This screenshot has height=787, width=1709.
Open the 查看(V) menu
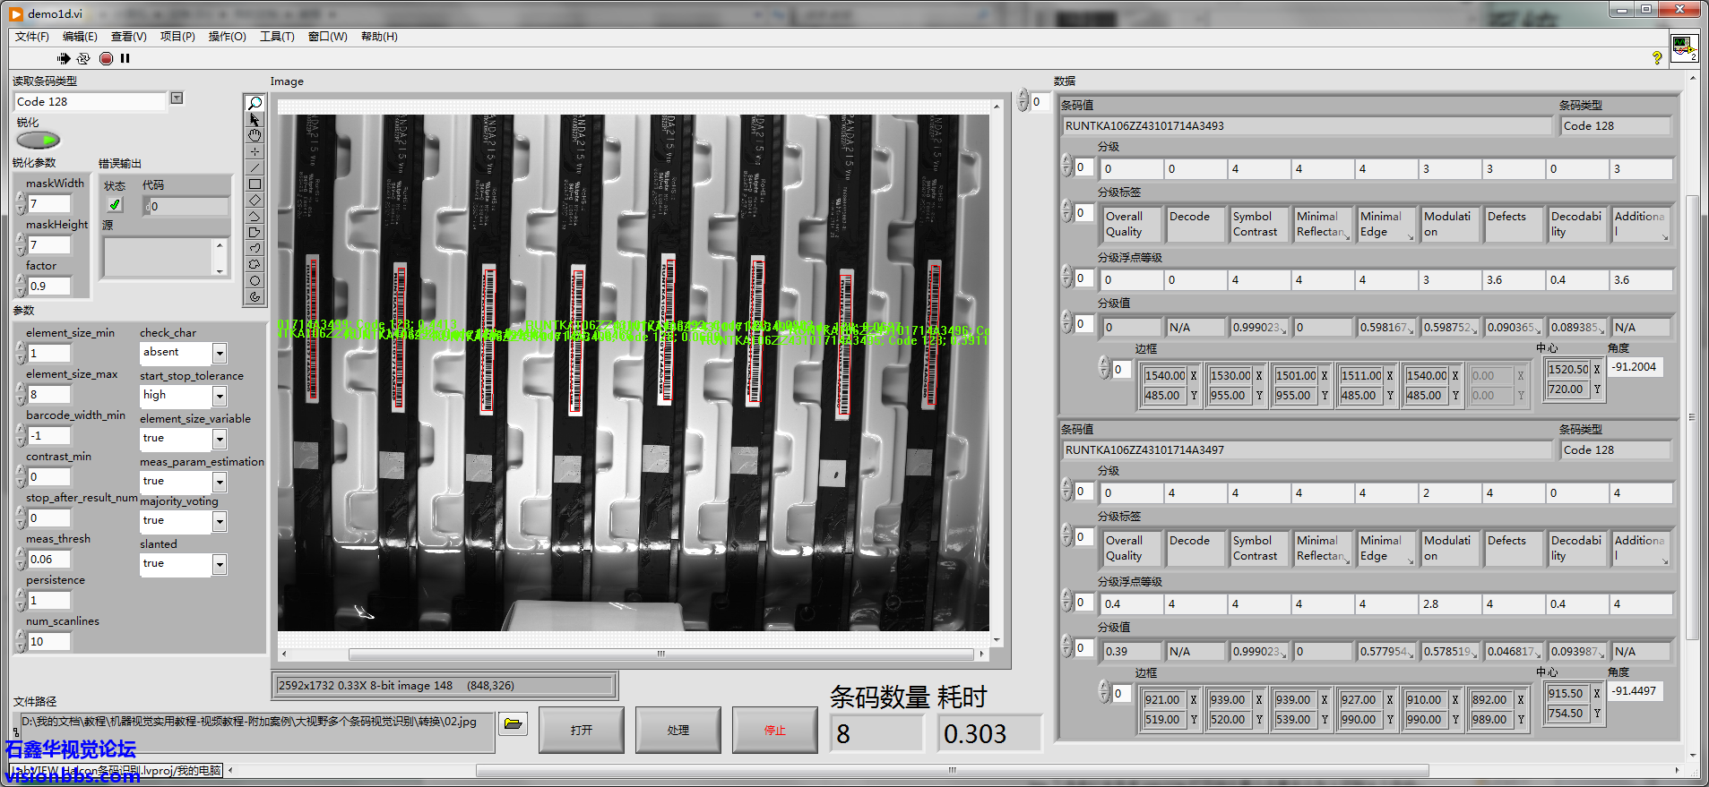pyautogui.click(x=129, y=37)
